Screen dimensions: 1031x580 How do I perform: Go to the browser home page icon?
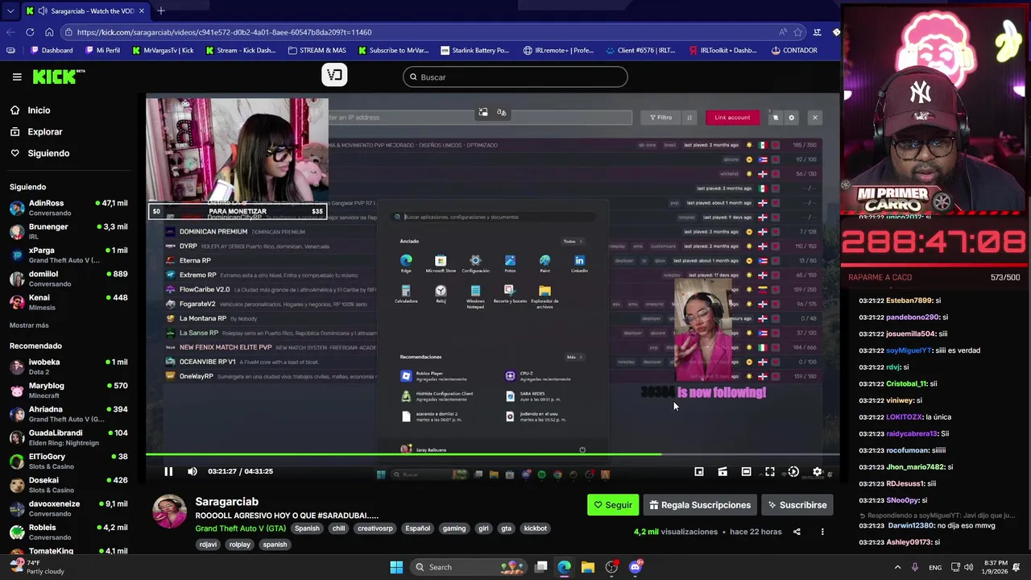point(49,32)
